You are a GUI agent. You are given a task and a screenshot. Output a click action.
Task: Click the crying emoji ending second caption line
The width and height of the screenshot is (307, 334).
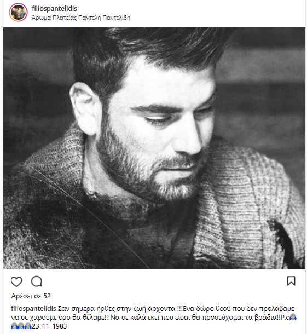click(293, 317)
